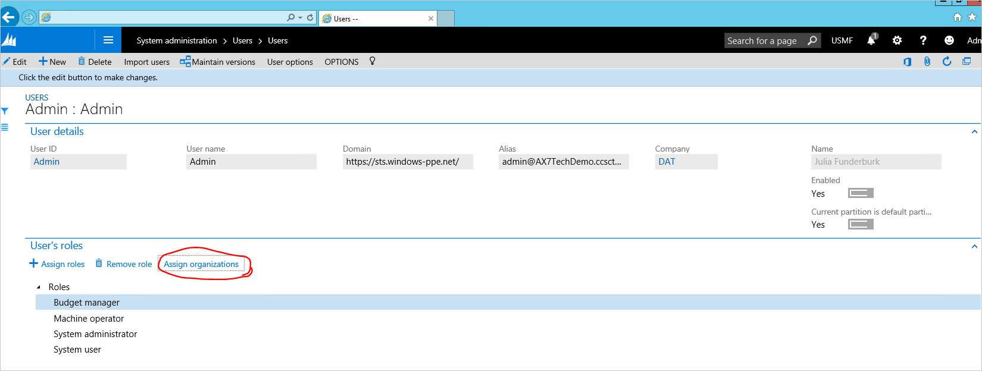This screenshot has width=982, height=371.
Task: Toggle Current partition is default partition switch
Action: (x=861, y=224)
